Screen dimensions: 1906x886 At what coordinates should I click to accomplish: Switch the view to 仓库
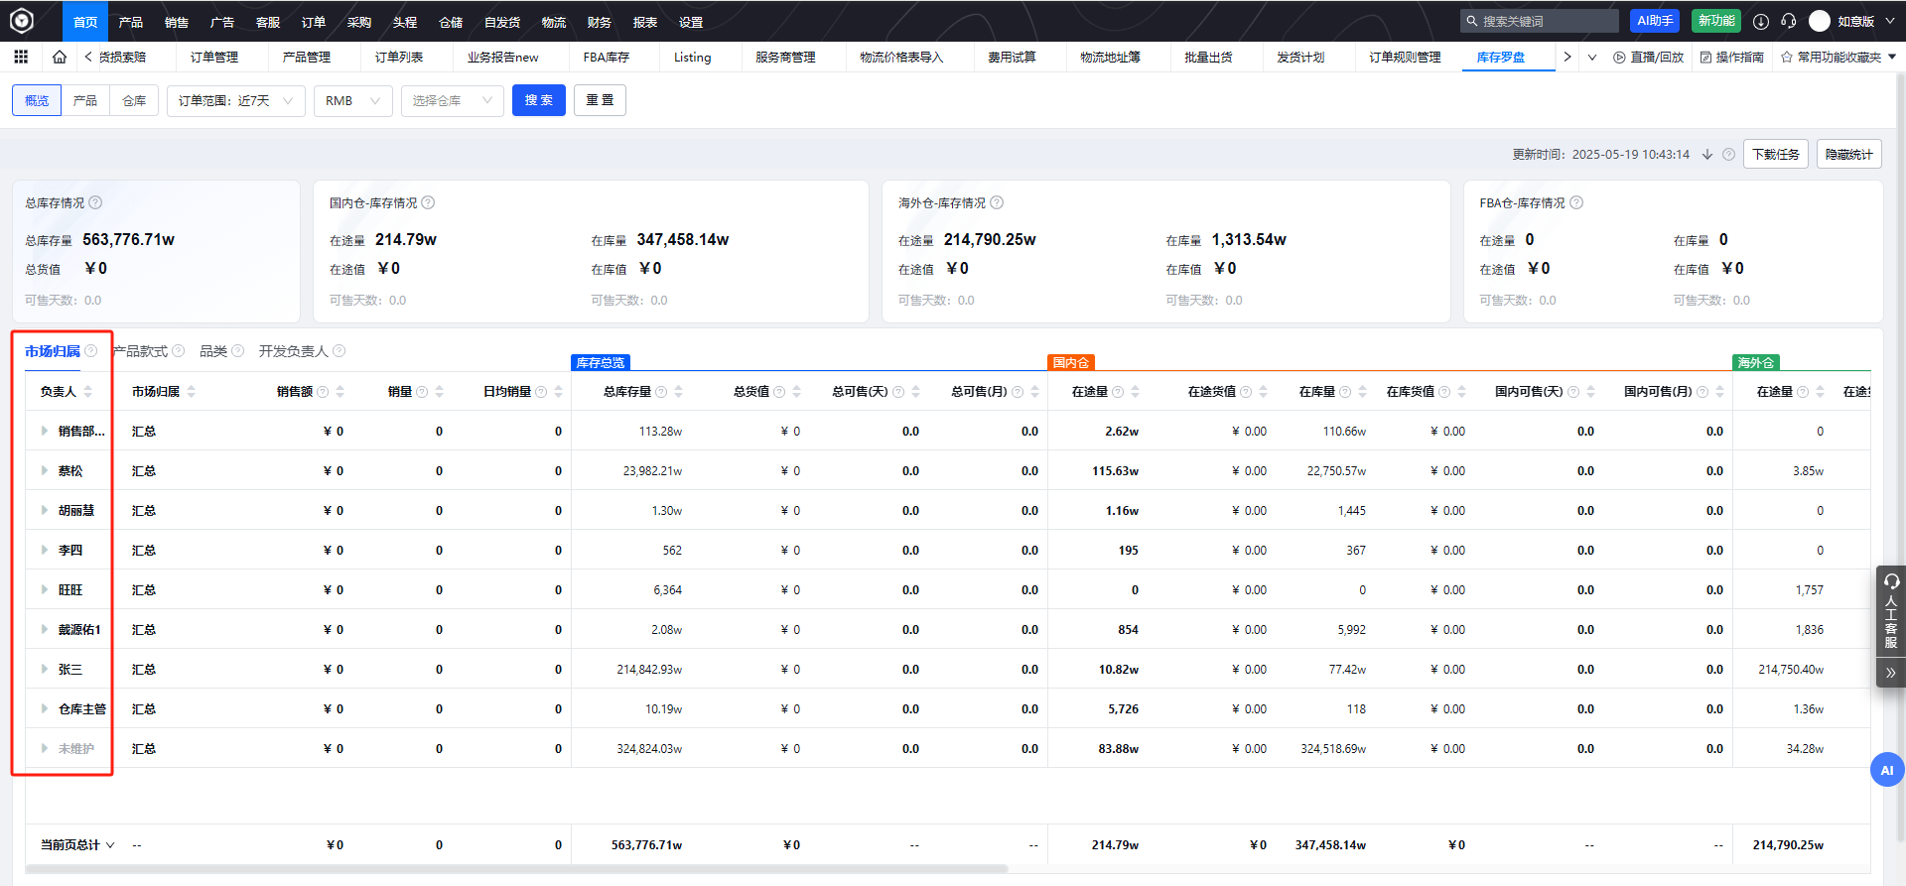(134, 100)
